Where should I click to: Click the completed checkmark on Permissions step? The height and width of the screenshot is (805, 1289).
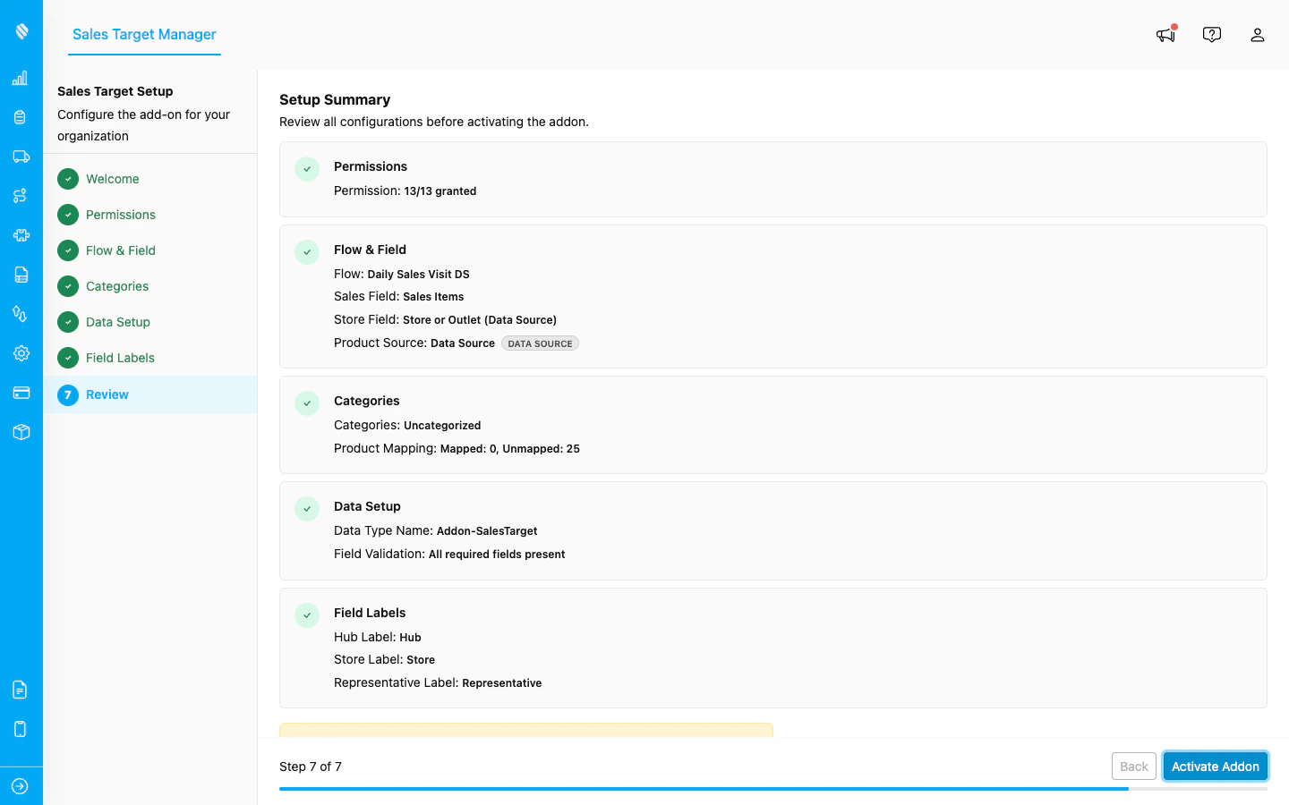[x=307, y=169]
